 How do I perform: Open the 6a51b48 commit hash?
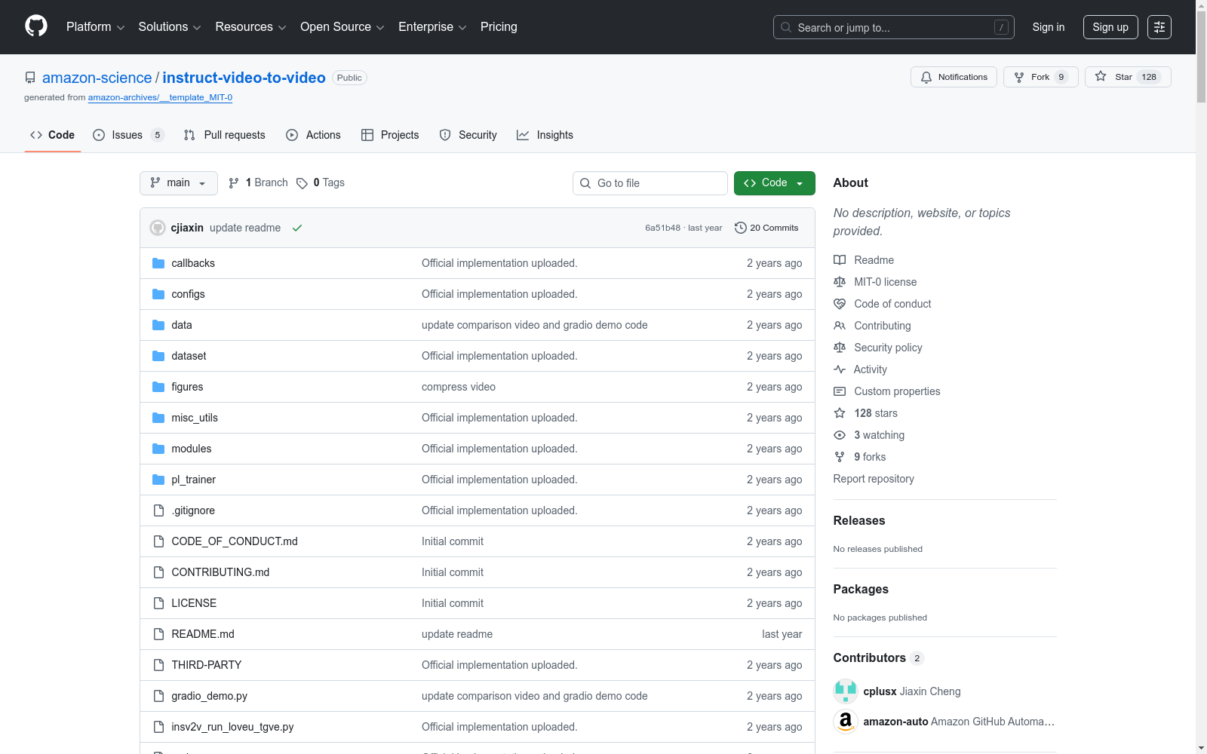[x=662, y=228]
